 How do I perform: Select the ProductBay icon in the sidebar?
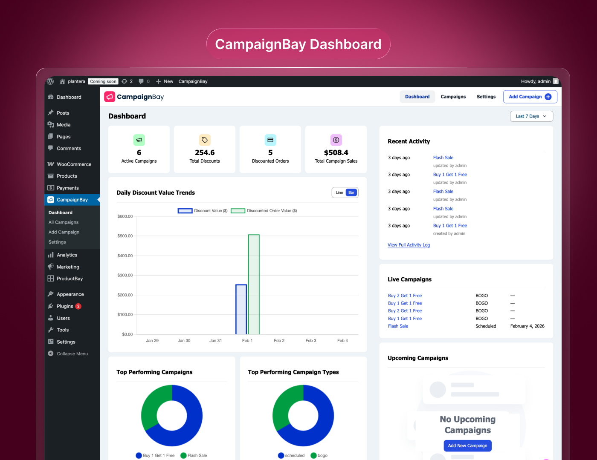(x=51, y=279)
